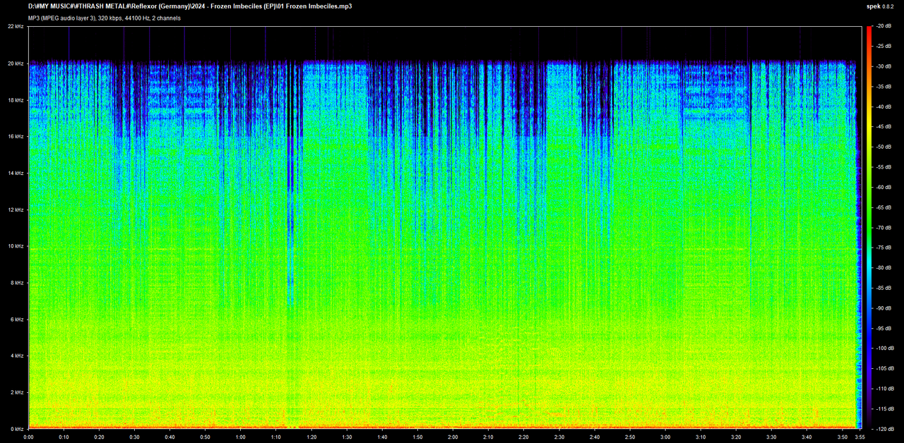Click the '-110 dB' scale label
This screenshot has height=443, width=904.
[x=884, y=389]
